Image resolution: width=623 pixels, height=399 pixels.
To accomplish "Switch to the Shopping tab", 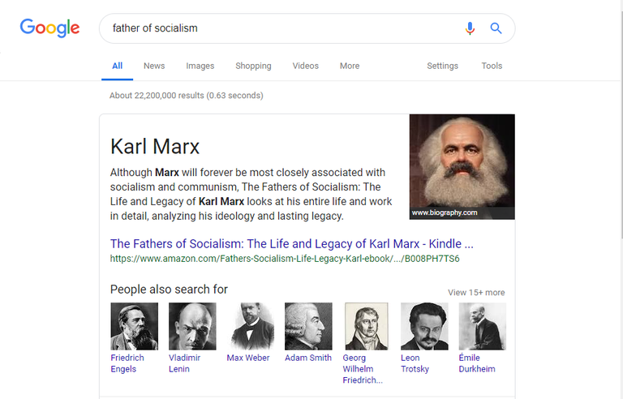I will click(253, 66).
